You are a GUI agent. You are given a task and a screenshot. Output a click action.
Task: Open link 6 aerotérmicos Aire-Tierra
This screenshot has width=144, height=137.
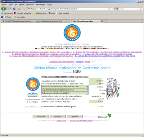pyautogui.click(x=105, y=56)
